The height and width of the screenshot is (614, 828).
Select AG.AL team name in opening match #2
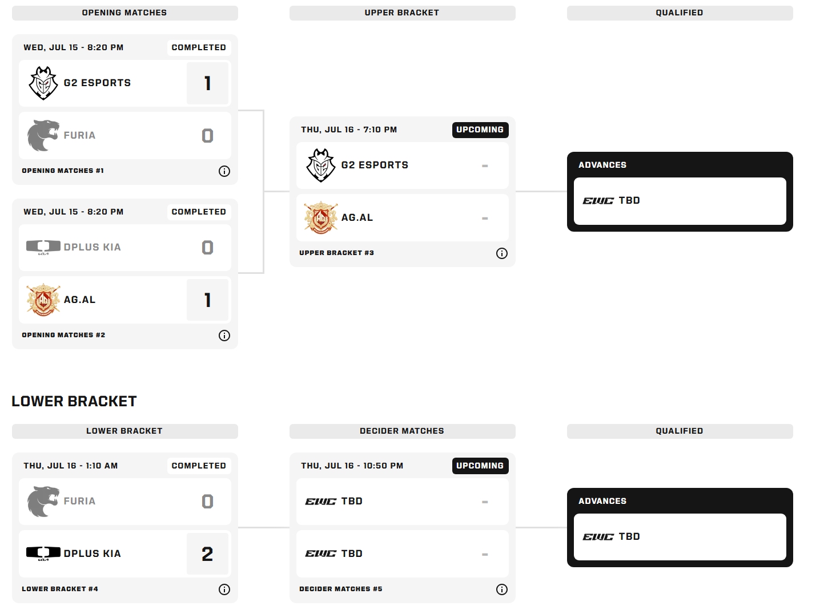click(79, 300)
